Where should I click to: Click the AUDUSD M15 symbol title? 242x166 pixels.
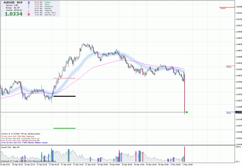coord(13,3)
